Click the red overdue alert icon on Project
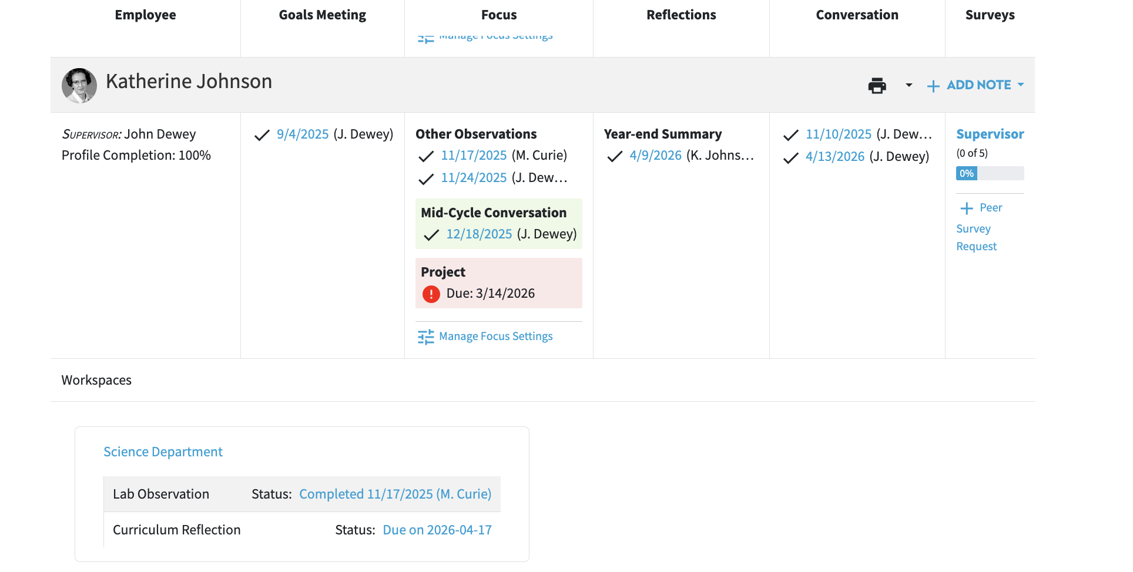Image resolution: width=1133 pixels, height=572 pixels. click(431, 294)
